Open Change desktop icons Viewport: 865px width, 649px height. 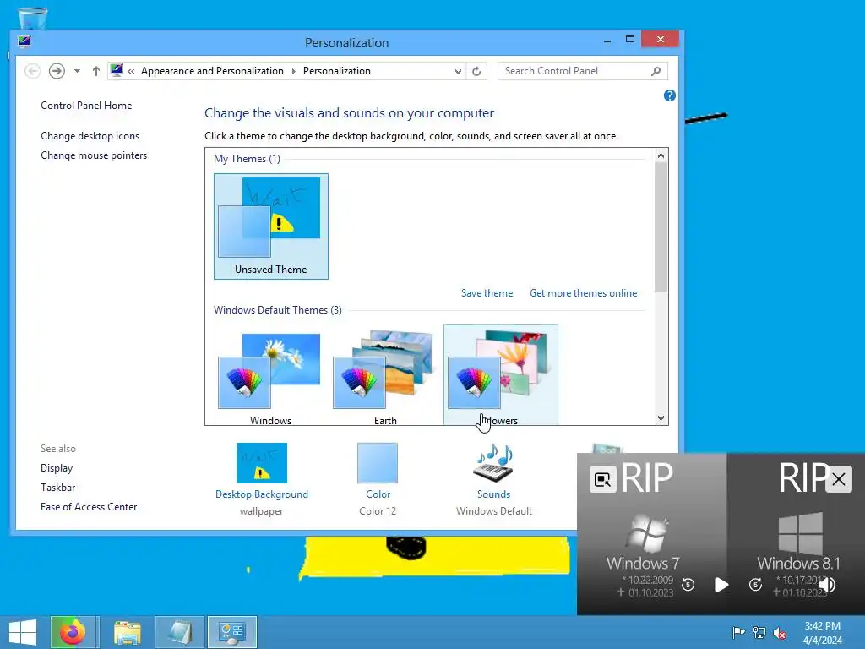[x=90, y=136]
